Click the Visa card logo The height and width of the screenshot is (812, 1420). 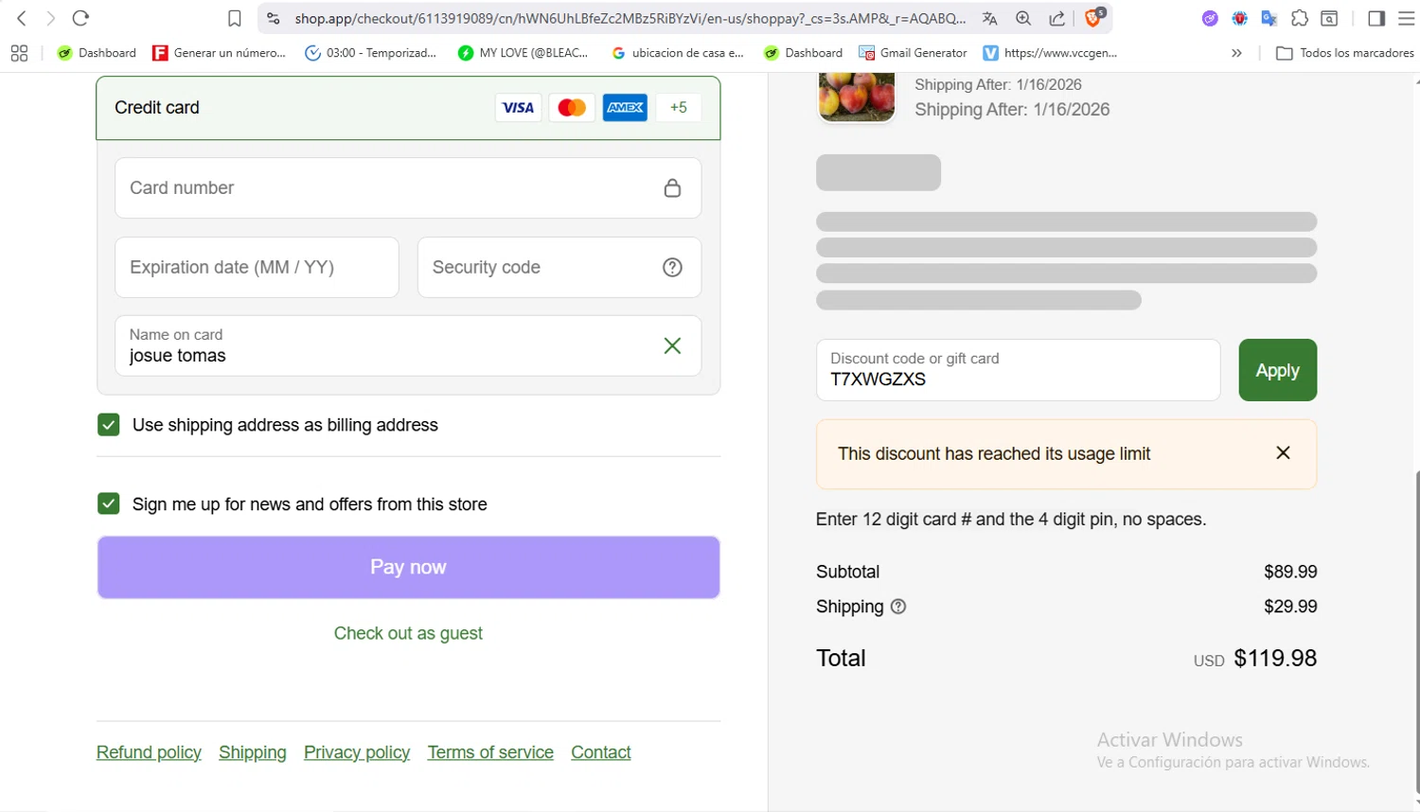pyautogui.click(x=518, y=108)
